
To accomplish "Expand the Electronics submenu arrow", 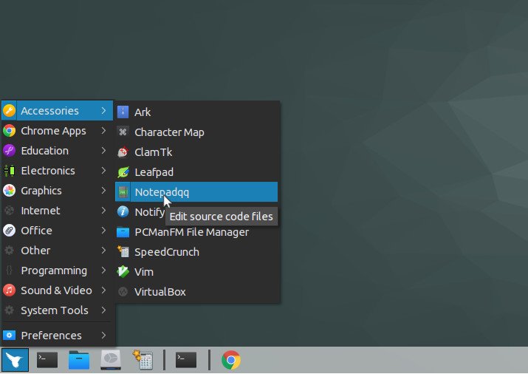I will (103, 171).
